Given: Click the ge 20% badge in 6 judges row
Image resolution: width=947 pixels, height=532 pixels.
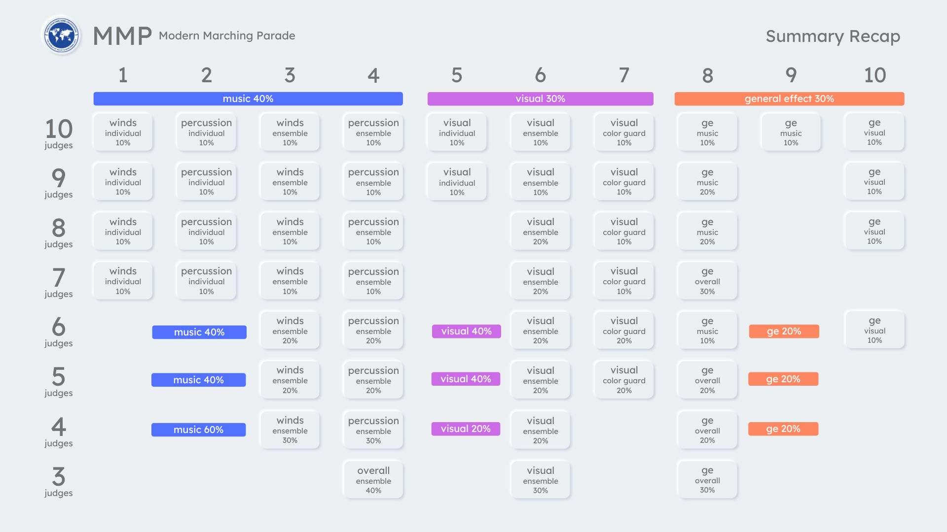Looking at the screenshot, I should coord(784,331).
